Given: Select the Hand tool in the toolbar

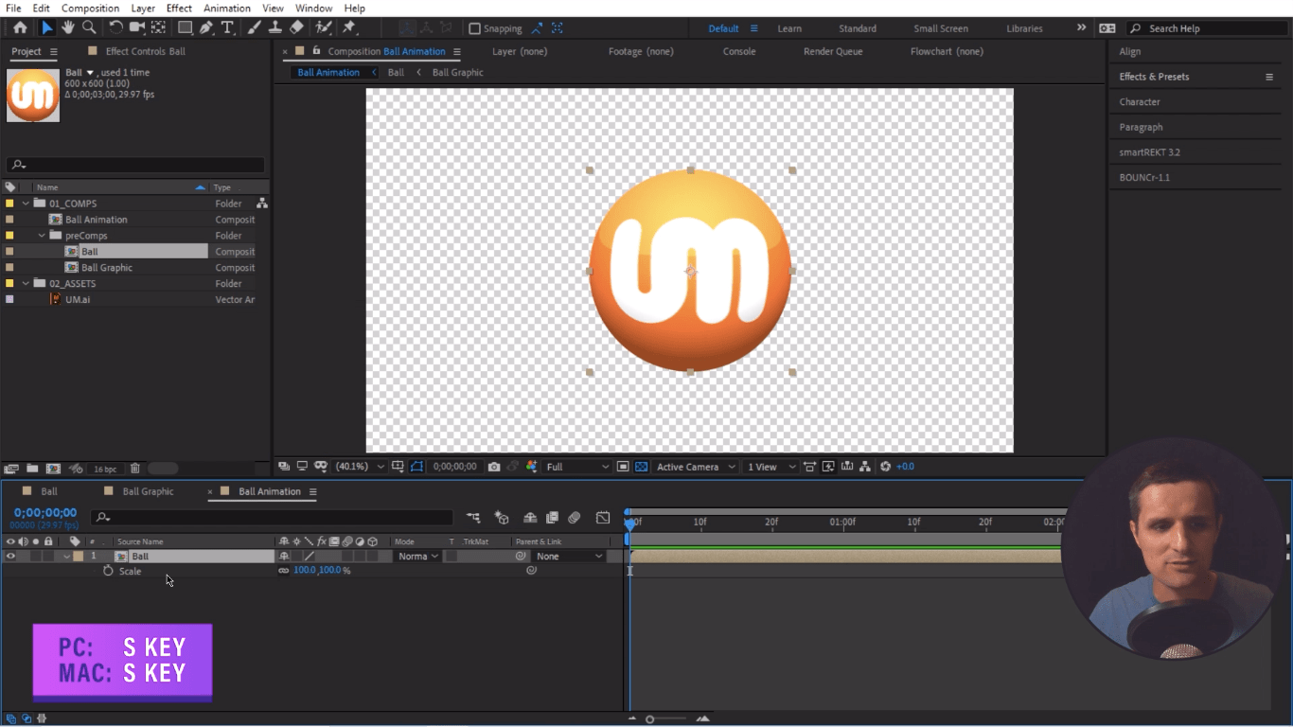Looking at the screenshot, I should point(67,27).
